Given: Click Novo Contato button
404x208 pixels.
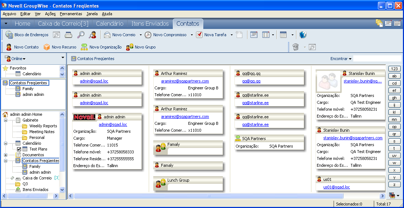Looking at the screenshot, I should coord(22,47).
